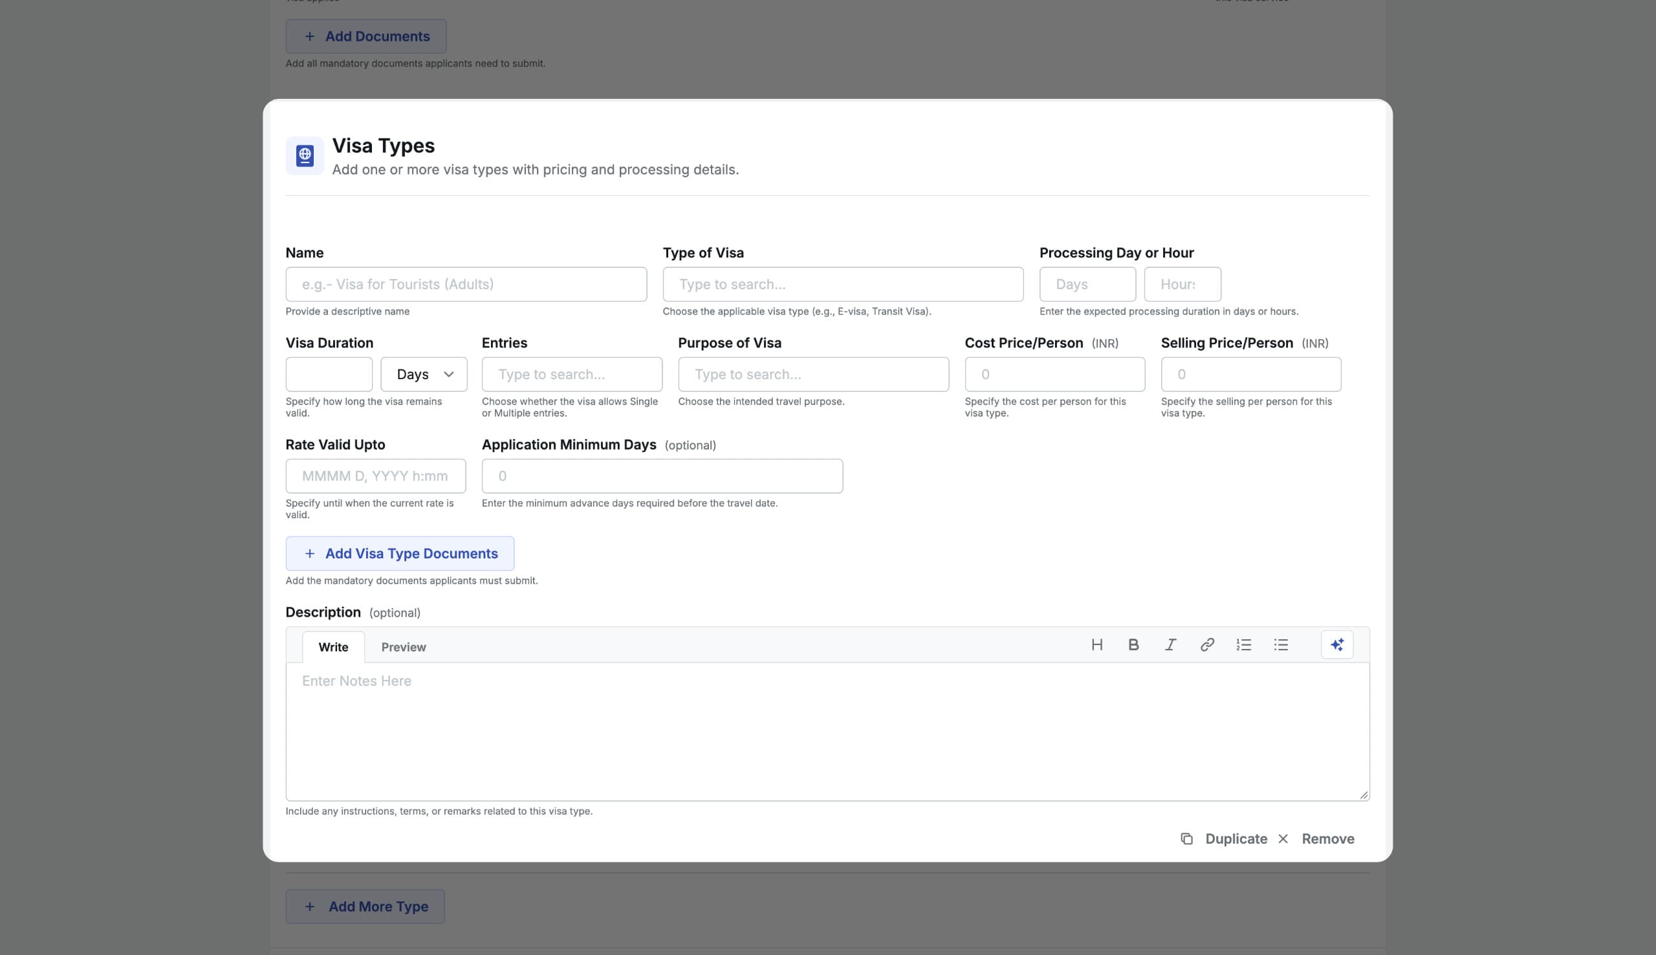This screenshot has height=955, width=1656.
Task: Click the Duplicate copy icon
Action: click(1186, 839)
